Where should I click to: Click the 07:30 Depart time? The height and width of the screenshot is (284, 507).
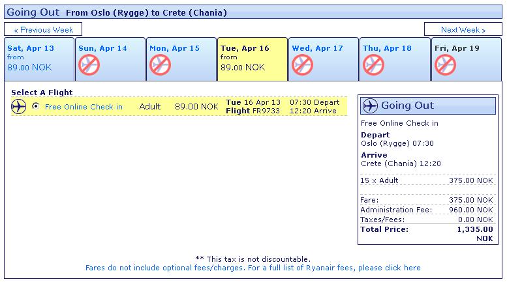[x=315, y=102]
